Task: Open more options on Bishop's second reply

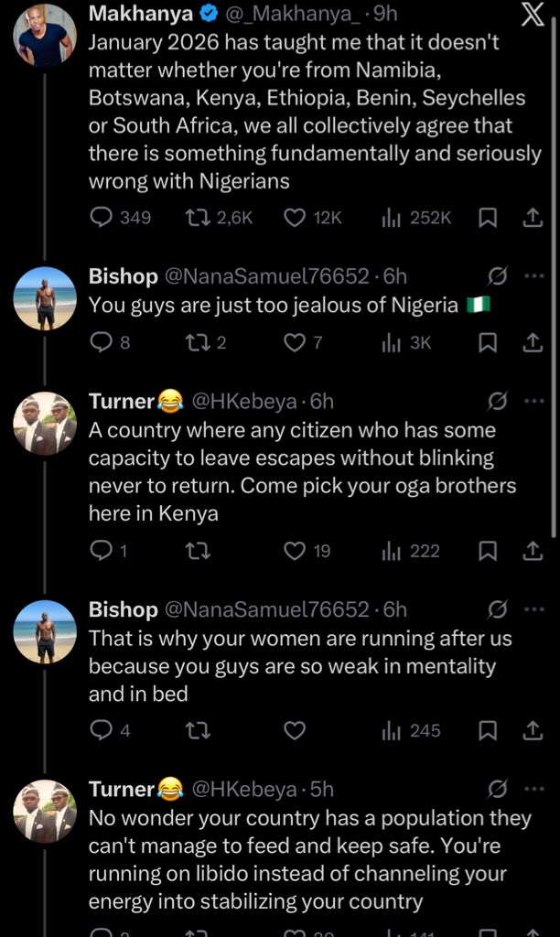Action: [x=533, y=609]
